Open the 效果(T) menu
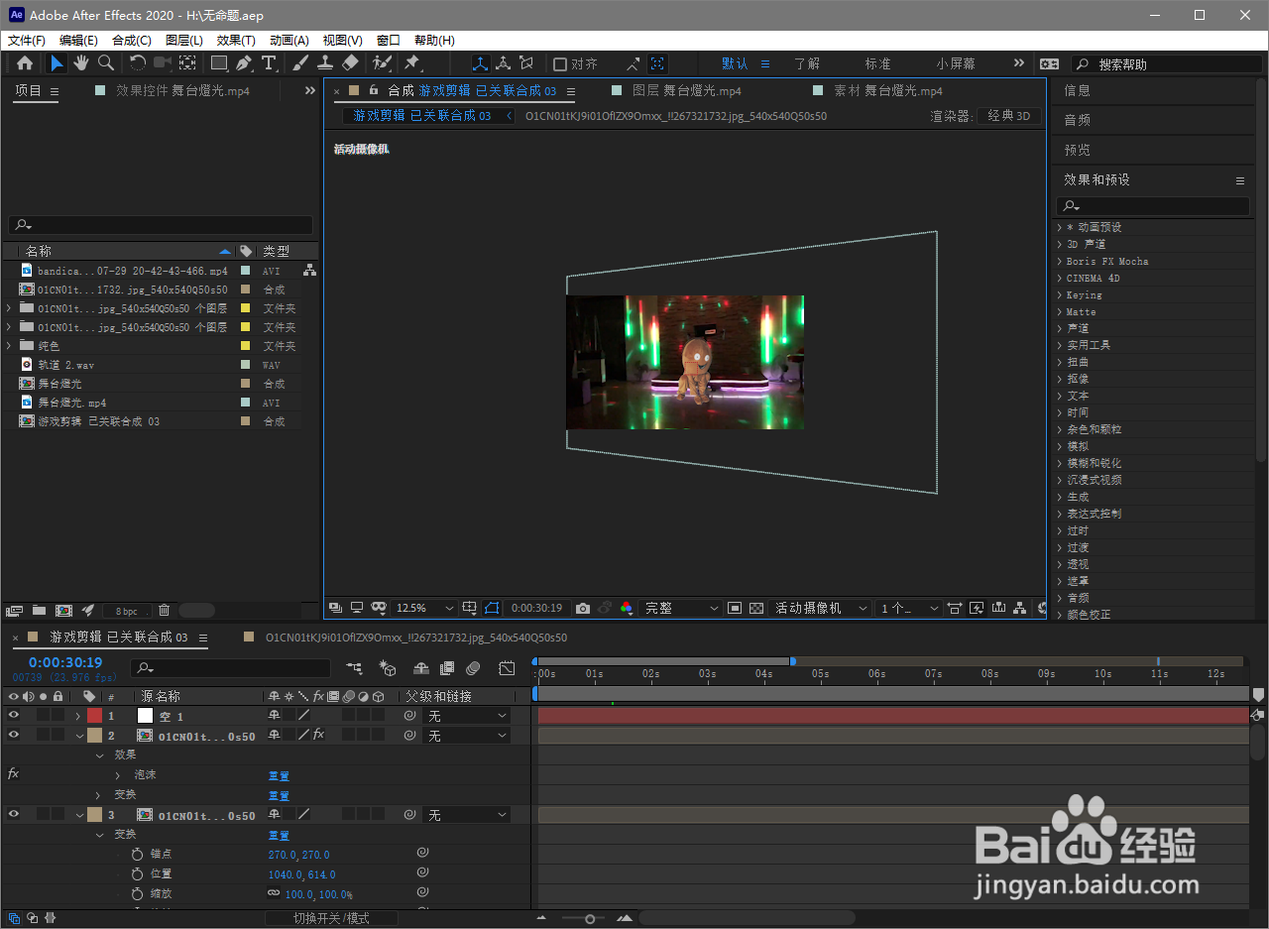Viewport: 1269px width, 929px height. 236,41
